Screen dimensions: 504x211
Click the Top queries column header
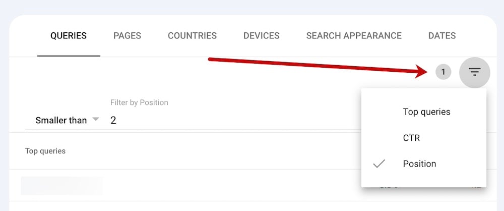click(x=45, y=151)
